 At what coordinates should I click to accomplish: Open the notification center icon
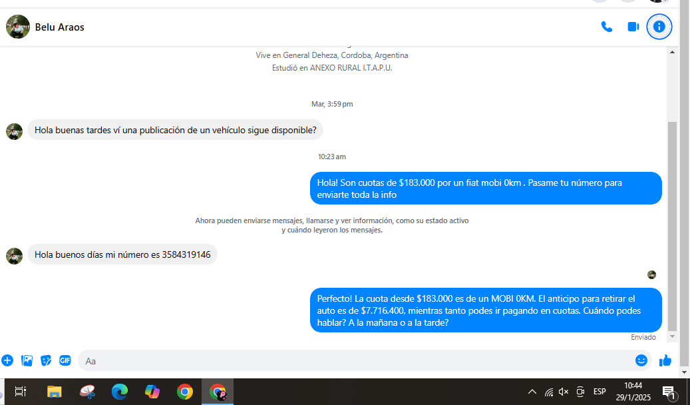tap(669, 391)
